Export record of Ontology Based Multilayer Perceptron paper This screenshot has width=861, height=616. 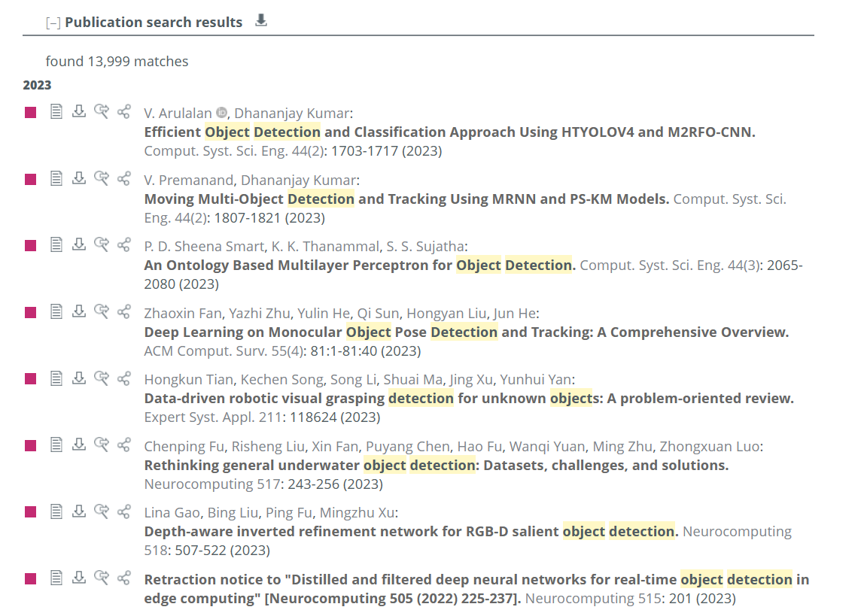tap(79, 244)
